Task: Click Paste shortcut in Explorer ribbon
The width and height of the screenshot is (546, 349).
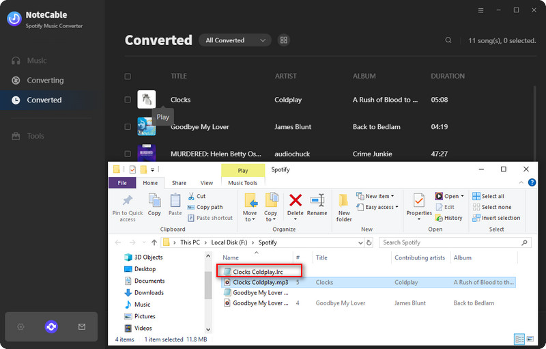Action: [x=210, y=218]
